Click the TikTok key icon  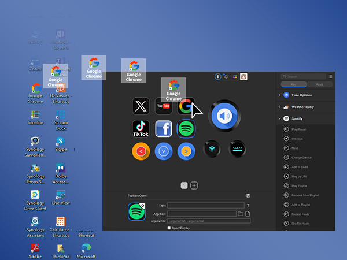tap(141, 128)
